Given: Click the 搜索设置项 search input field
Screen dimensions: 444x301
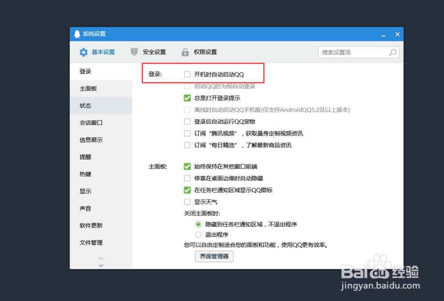Looking at the screenshot, I should (x=351, y=52).
